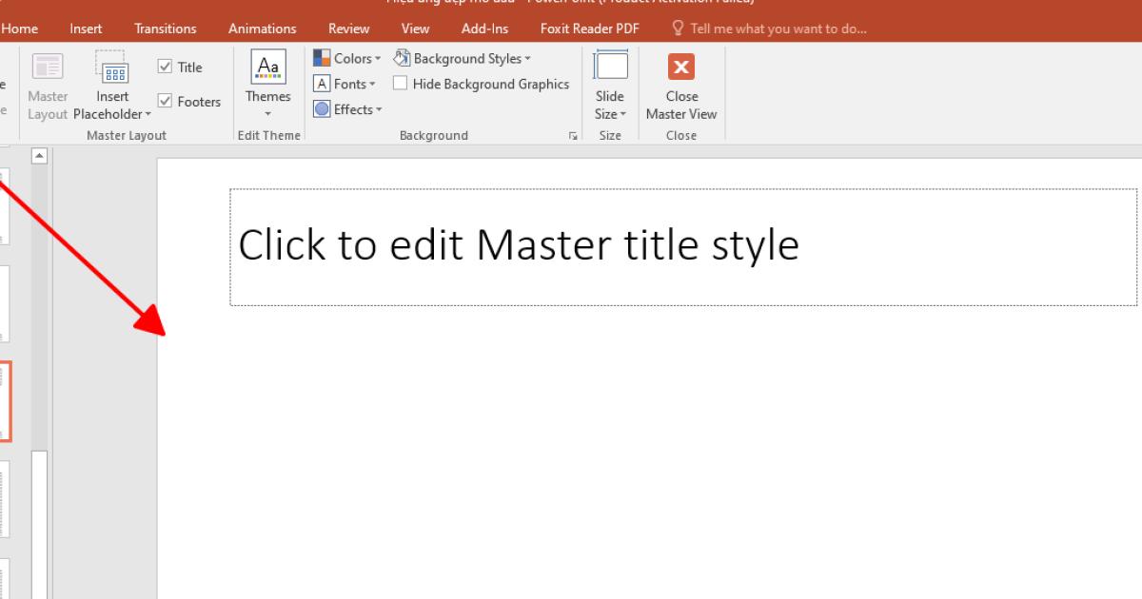This screenshot has height=599, width=1142.
Task: Open the Background group dialog launcher
Action: click(x=573, y=135)
